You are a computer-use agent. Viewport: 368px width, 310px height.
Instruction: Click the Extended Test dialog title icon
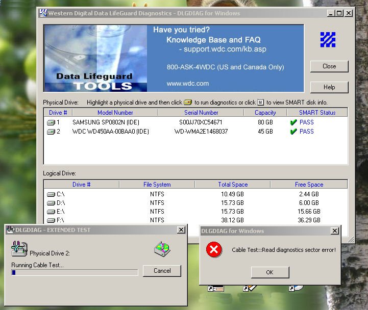pos(10,229)
